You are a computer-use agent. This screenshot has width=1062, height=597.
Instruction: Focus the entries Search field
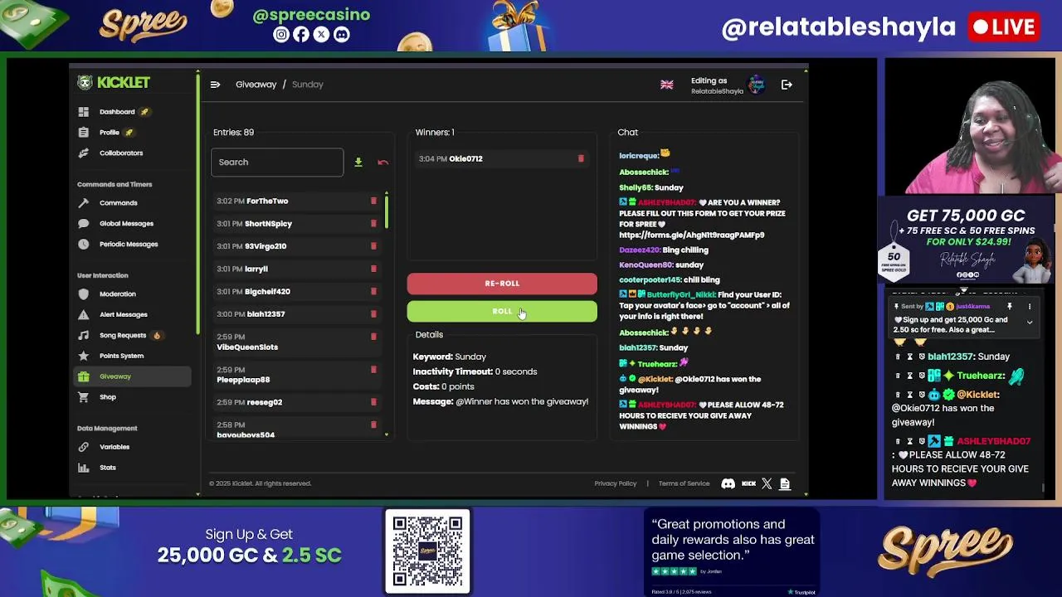[277, 163]
